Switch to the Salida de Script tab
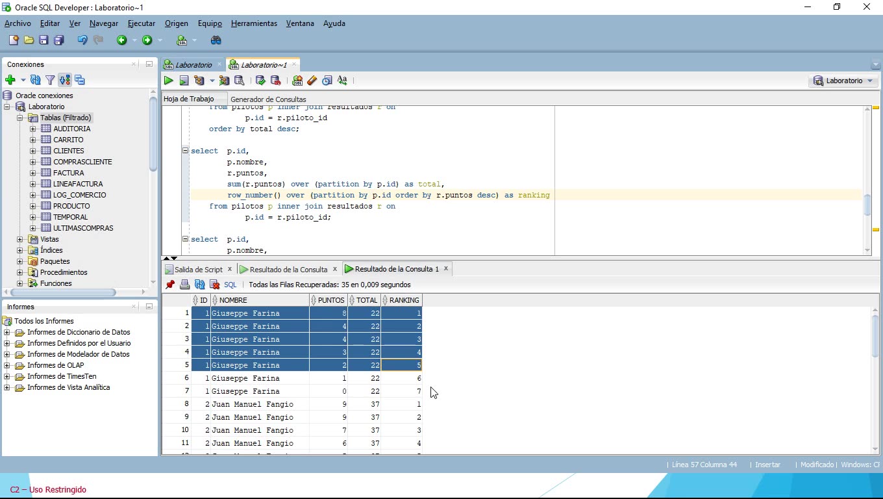Screen dimensions: 883x499 (x=197, y=268)
